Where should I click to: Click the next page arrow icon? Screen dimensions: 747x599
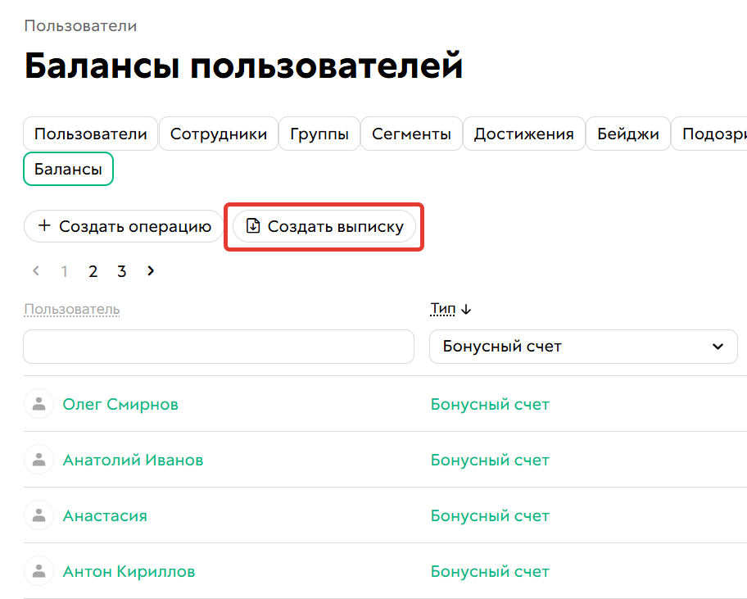151,270
